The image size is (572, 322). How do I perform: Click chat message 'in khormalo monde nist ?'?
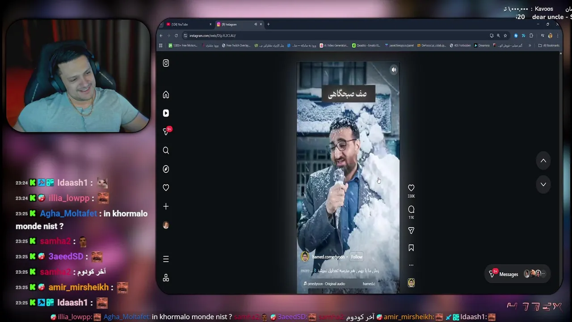[81, 220]
